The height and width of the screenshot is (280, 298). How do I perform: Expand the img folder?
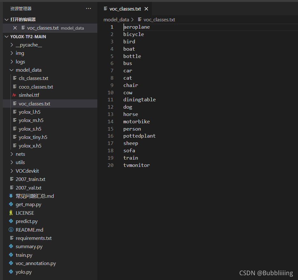12,53
